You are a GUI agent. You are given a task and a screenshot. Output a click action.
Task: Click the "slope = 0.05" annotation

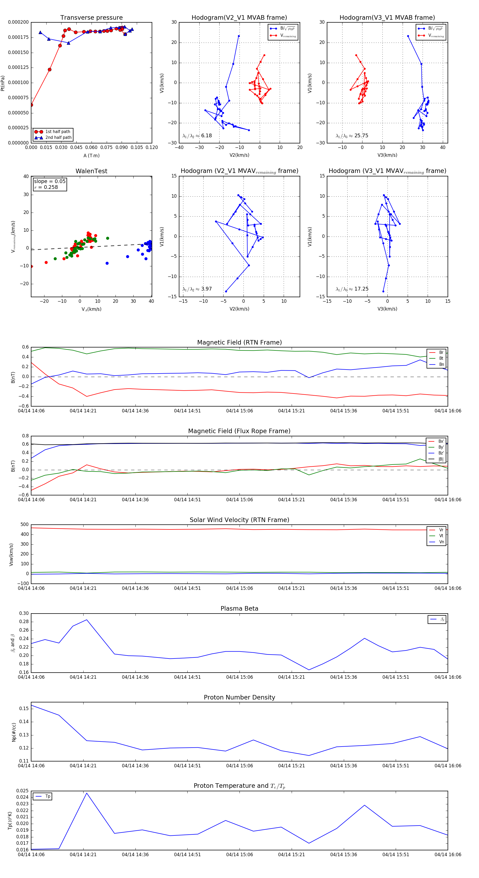pyautogui.click(x=50, y=181)
